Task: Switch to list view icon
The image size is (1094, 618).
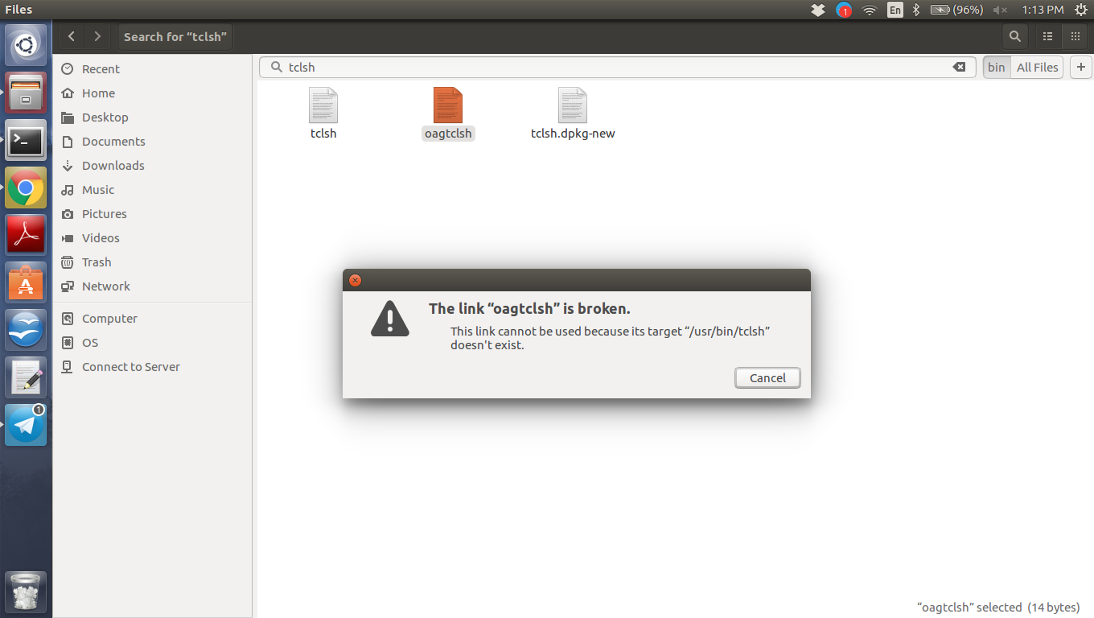Action: 1047,36
